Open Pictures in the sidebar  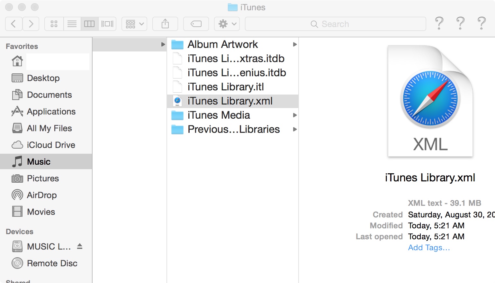tap(46, 178)
